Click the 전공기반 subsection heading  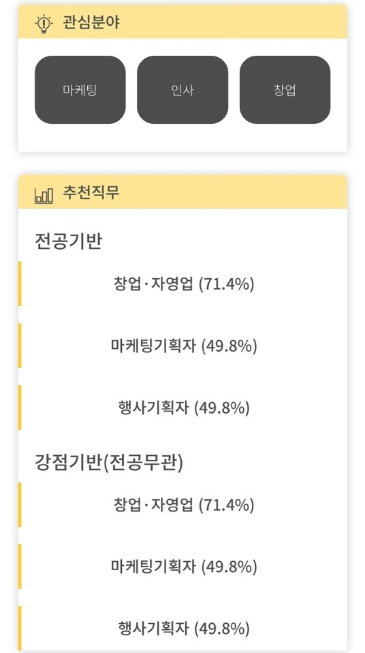[68, 241]
